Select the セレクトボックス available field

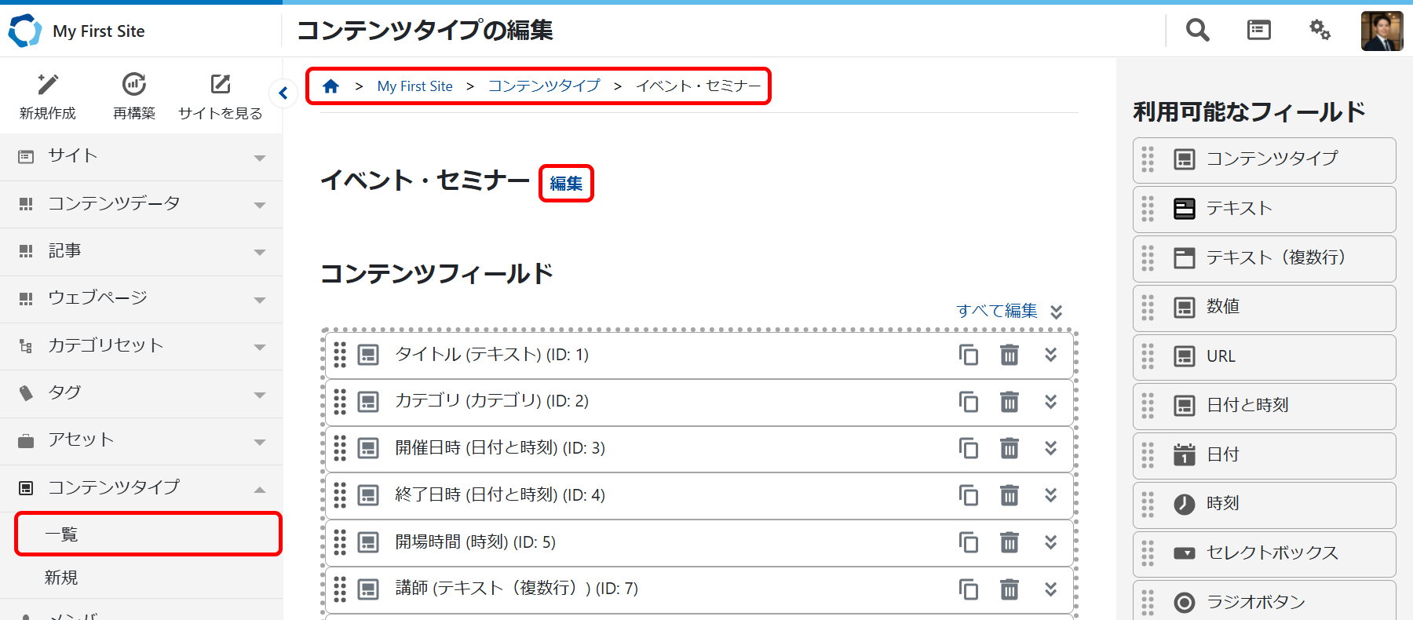coord(1272,553)
